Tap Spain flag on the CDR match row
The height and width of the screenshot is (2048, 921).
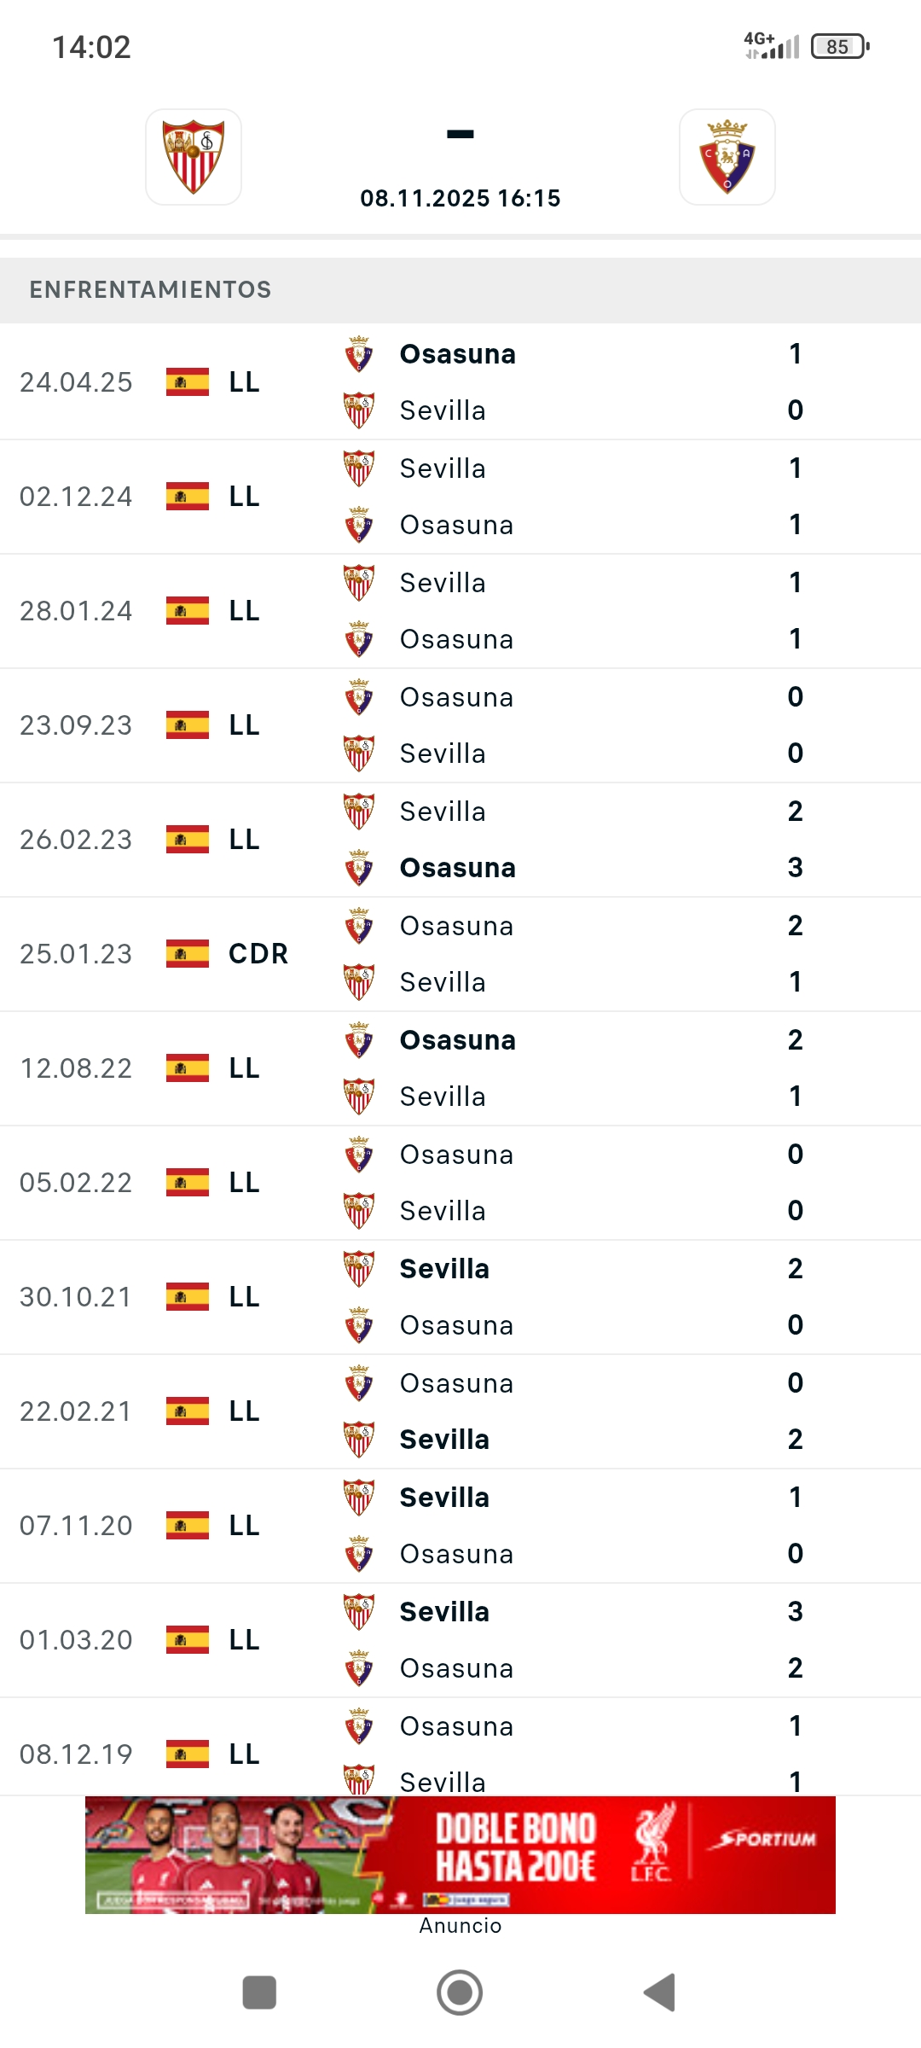click(x=188, y=954)
